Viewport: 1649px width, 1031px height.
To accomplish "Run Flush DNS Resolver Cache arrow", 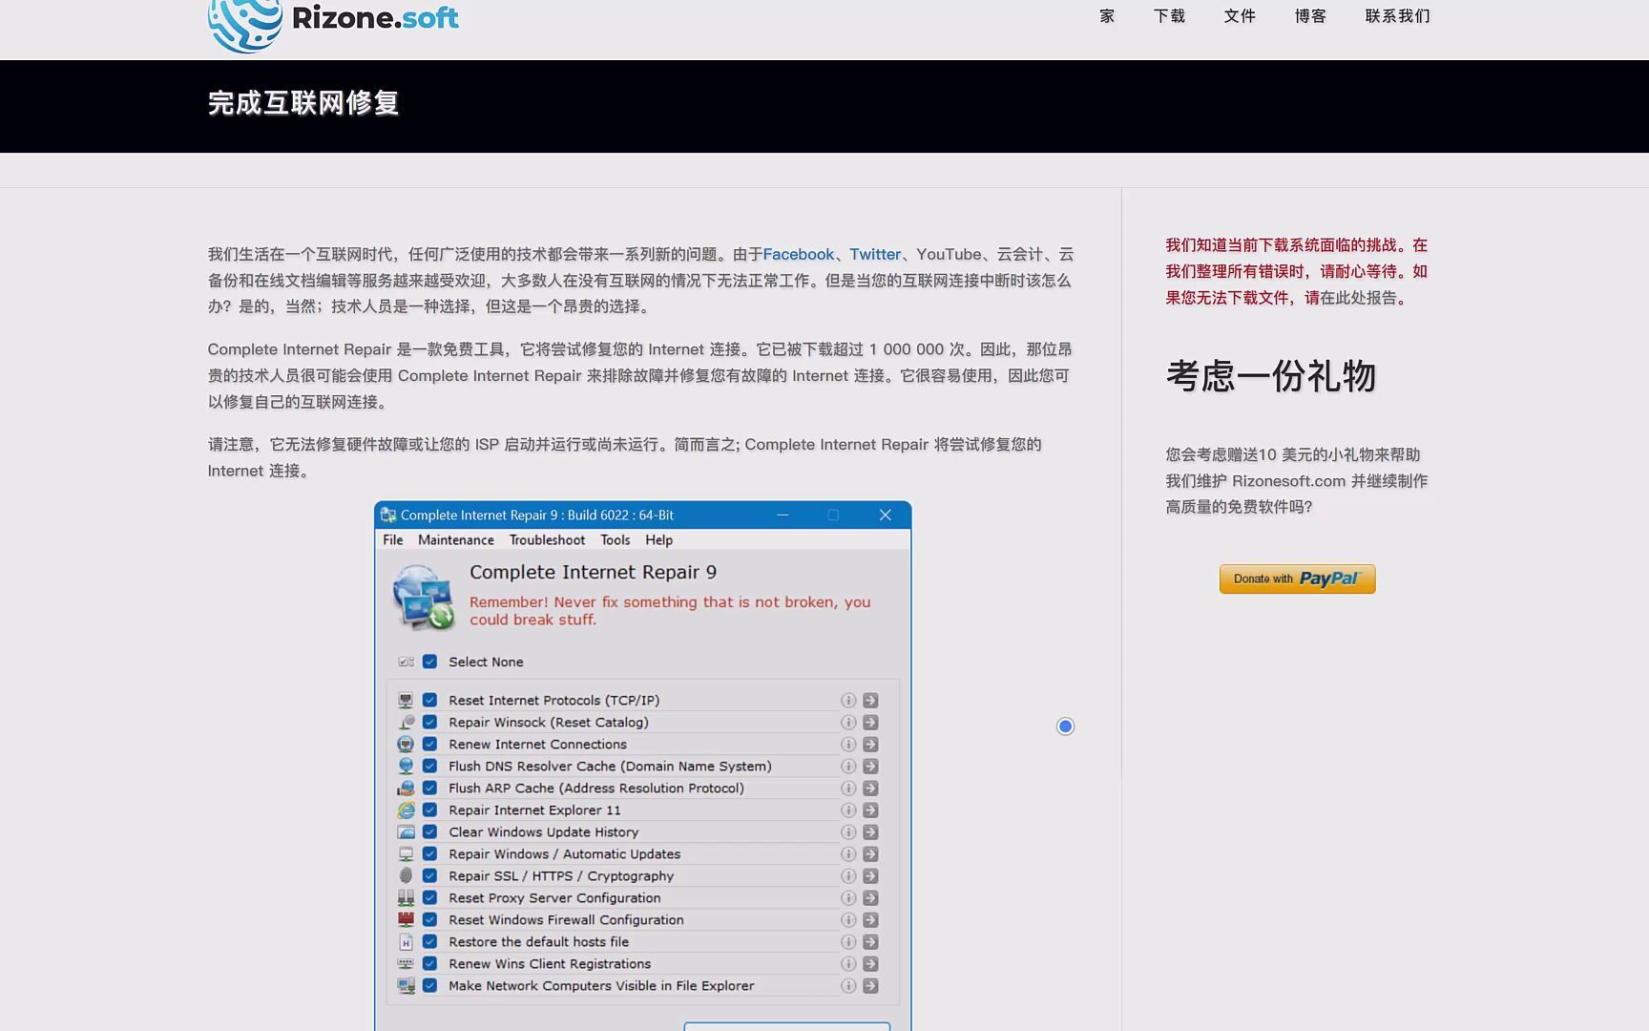I will tap(870, 767).
